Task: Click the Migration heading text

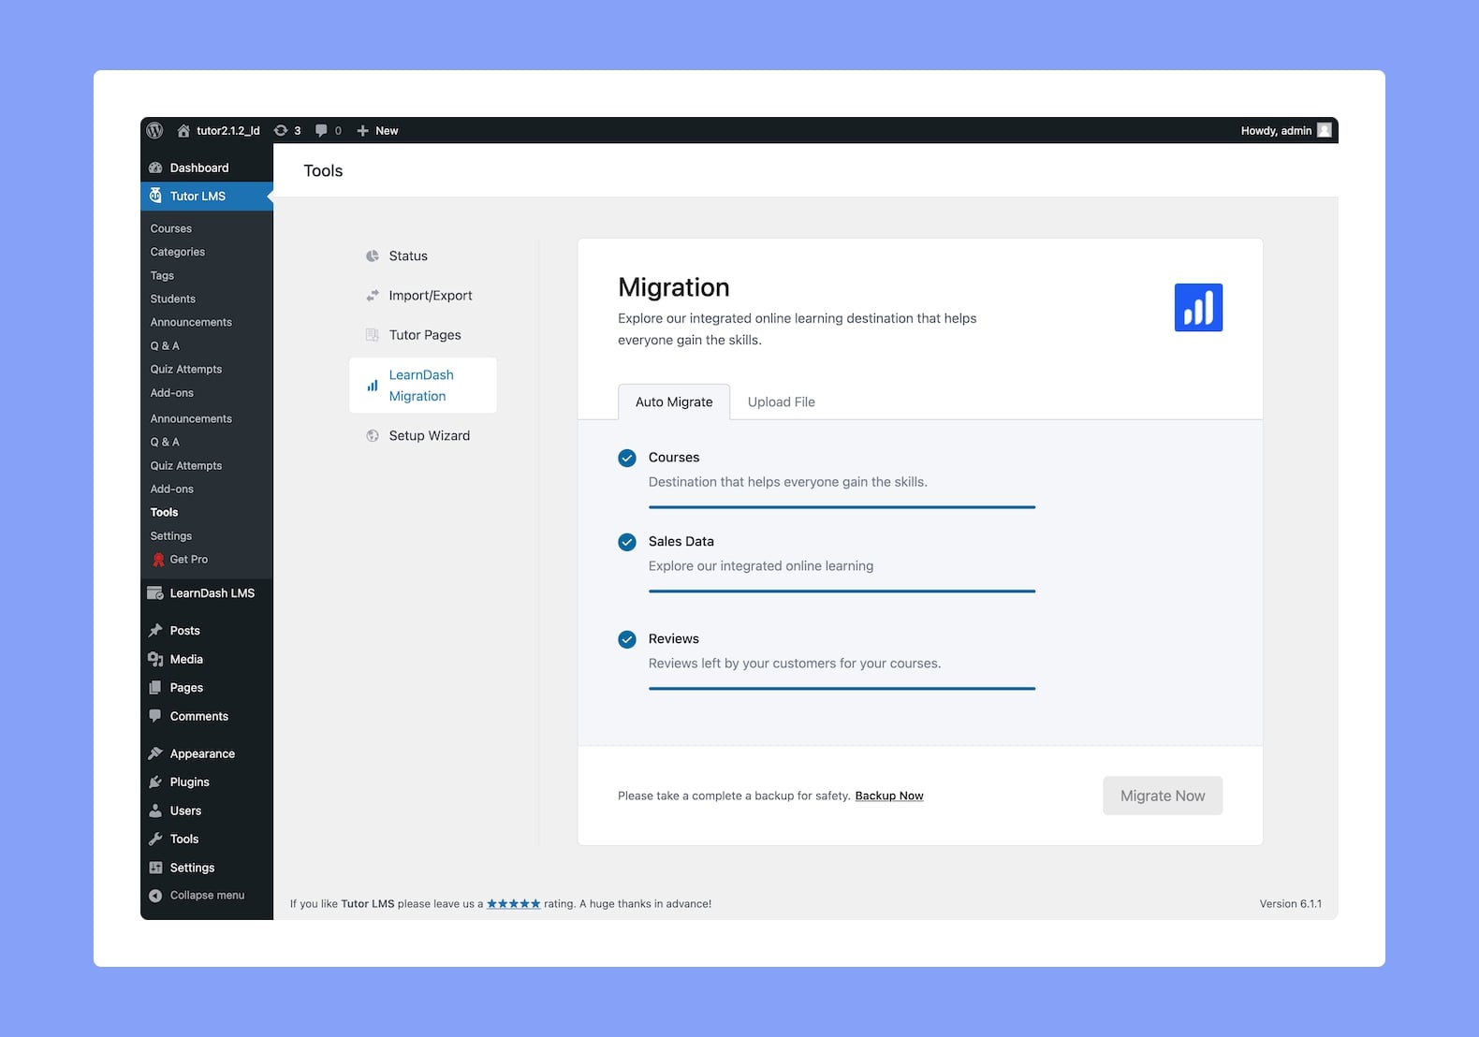Action: coord(674,287)
